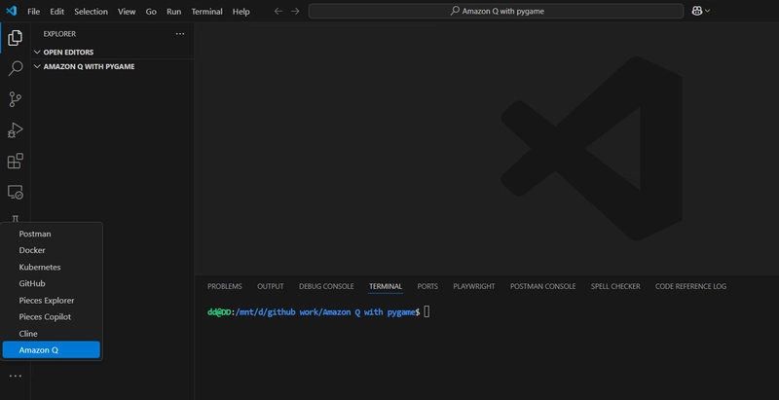The width and height of the screenshot is (779, 400).
Task: Go back with the left arrow
Action: pos(278,11)
